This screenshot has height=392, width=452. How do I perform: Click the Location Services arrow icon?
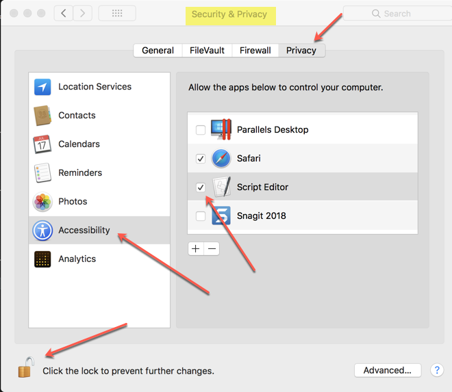coord(42,87)
